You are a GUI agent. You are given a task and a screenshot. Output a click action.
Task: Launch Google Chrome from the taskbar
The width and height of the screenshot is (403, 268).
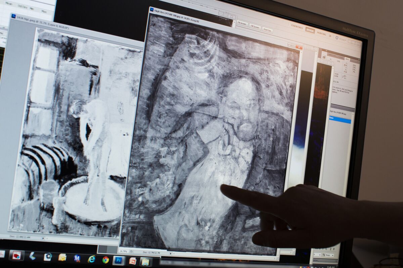[x=105, y=260]
